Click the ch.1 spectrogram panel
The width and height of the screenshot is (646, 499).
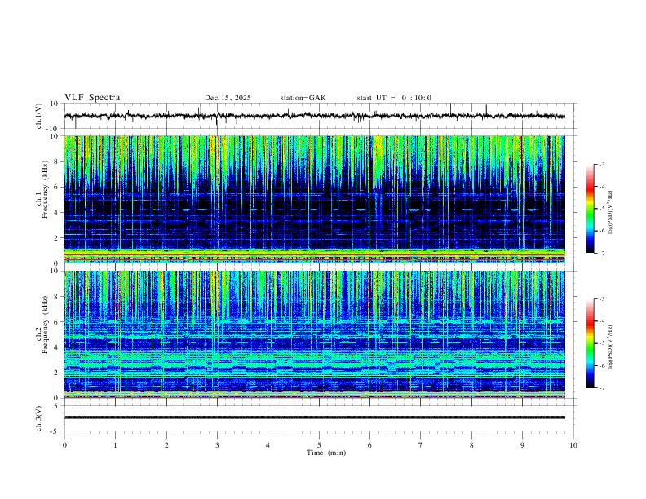tap(315, 199)
